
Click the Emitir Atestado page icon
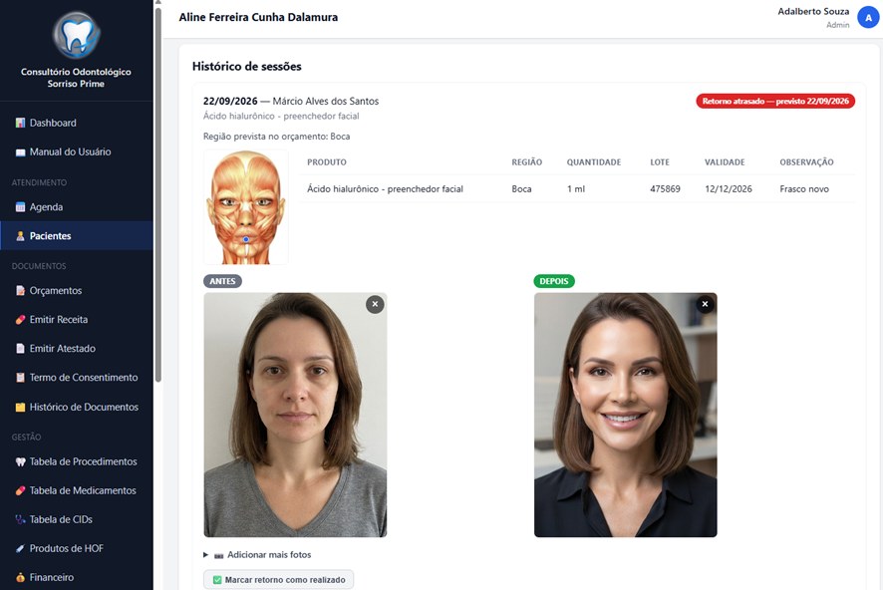(20, 349)
